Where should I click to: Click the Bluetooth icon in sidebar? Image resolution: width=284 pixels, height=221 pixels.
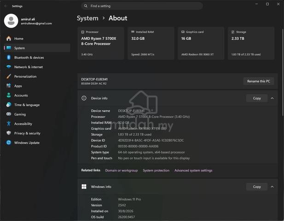[9, 58]
